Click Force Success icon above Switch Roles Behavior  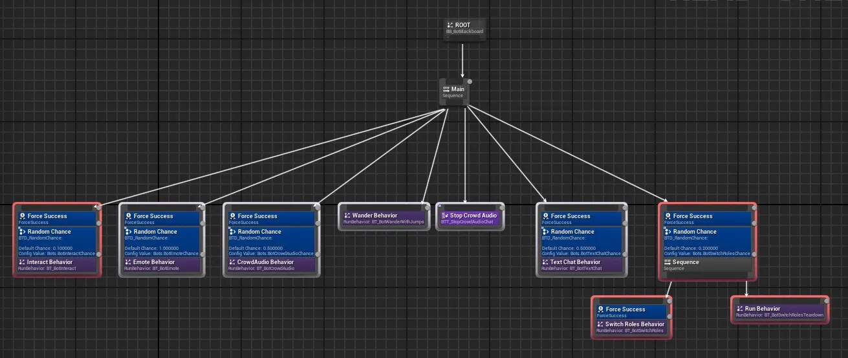(x=600, y=309)
